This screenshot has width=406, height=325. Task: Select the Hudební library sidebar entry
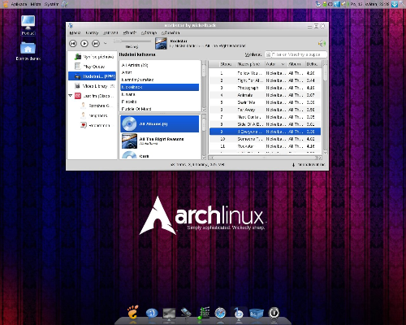(92, 76)
